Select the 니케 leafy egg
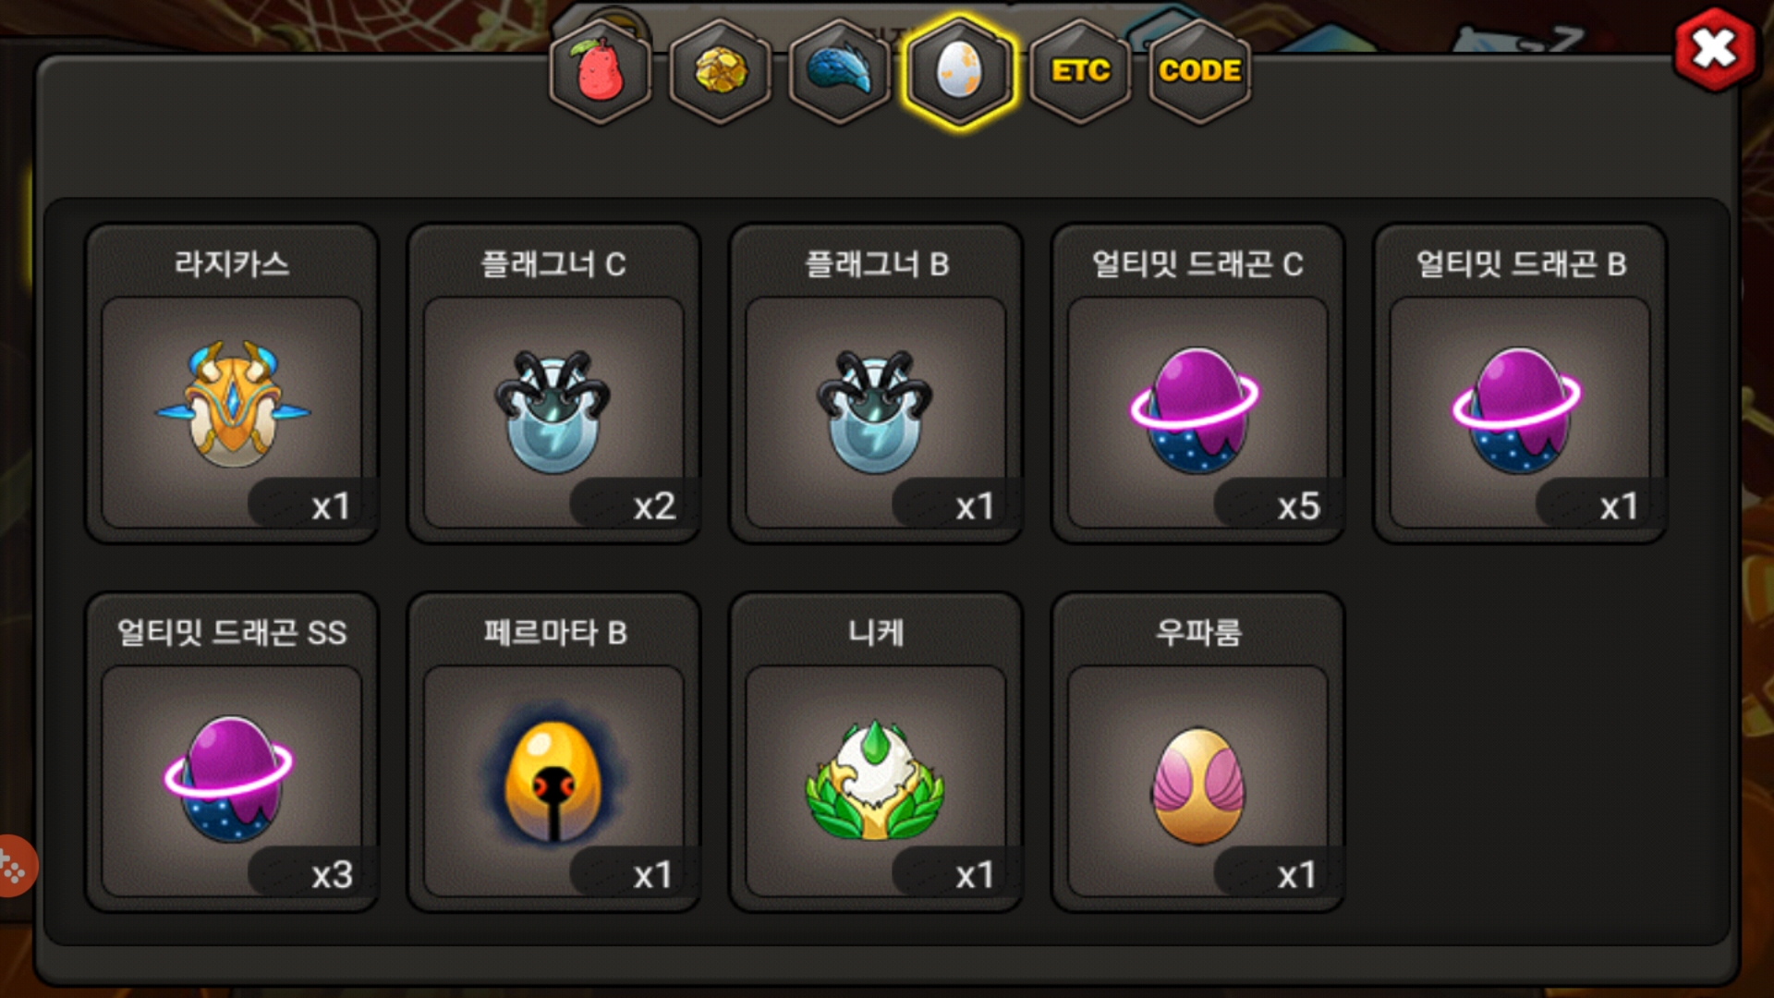This screenshot has height=998, width=1774. tap(875, 781)
